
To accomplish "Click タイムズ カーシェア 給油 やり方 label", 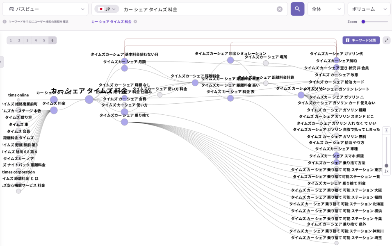I will [x=337, y=143].
